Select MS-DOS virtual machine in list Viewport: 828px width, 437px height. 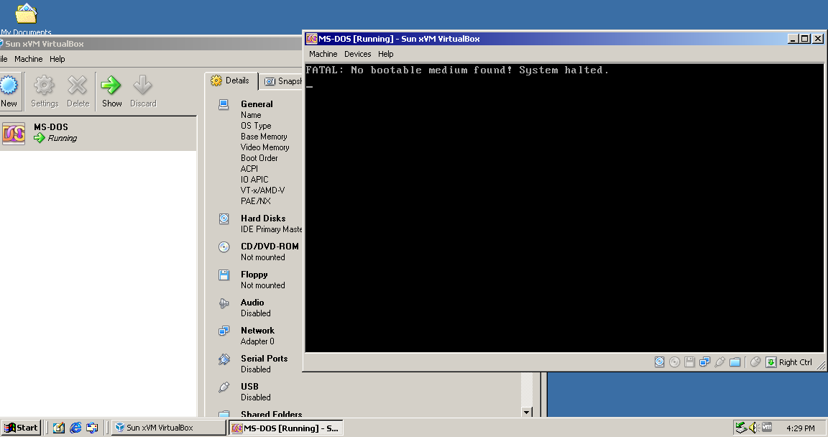(x=98, y=133)
